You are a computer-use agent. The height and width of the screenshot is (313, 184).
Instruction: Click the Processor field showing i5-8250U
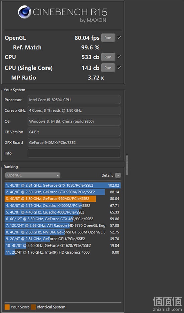tap(74, 100)
